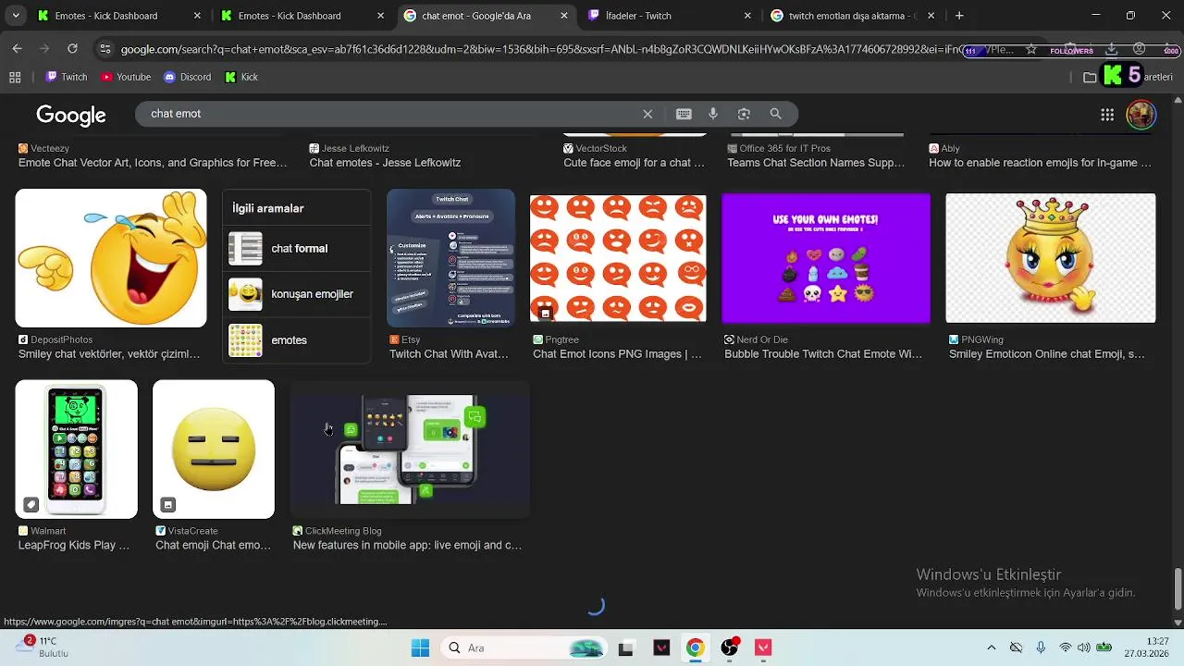
Task: Open the Walmart LeapFrog phone image
Action: coord(76,450)
